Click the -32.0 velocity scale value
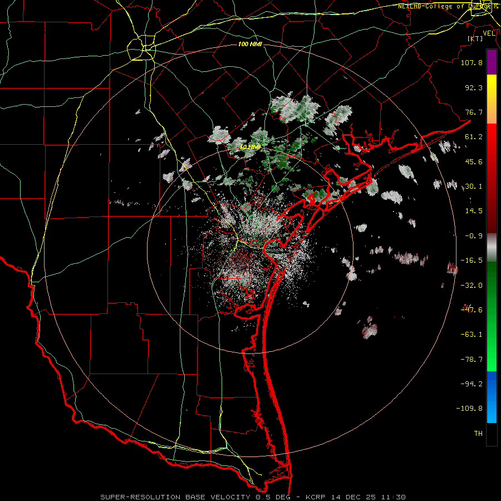This screenshot has height=501, width=501. click(x=471, y=286)
